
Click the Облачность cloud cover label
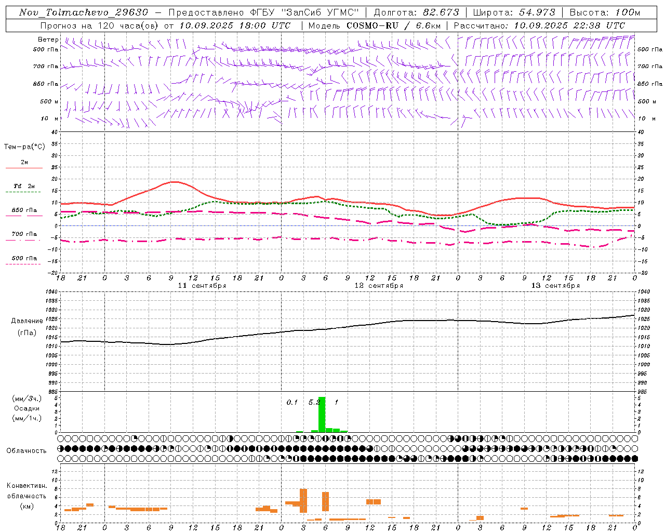pyautogui.click(x=26, y=451)
